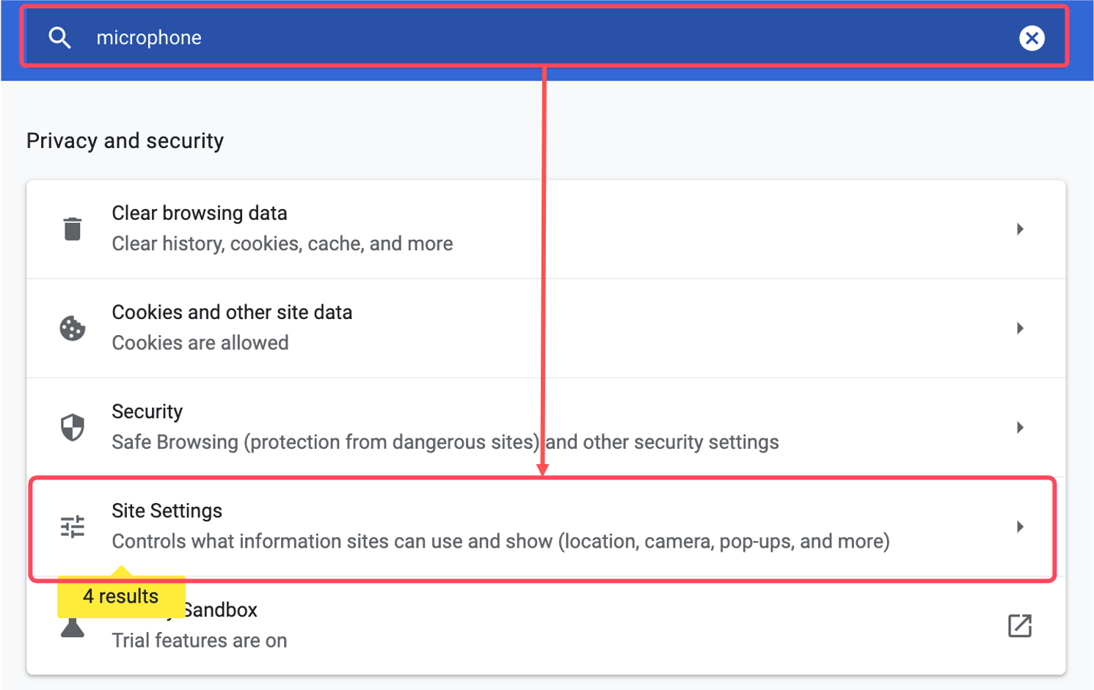This screenshot has height=690, width=1094.
Task: Open the Security settings entry
Action: point(546,427)
